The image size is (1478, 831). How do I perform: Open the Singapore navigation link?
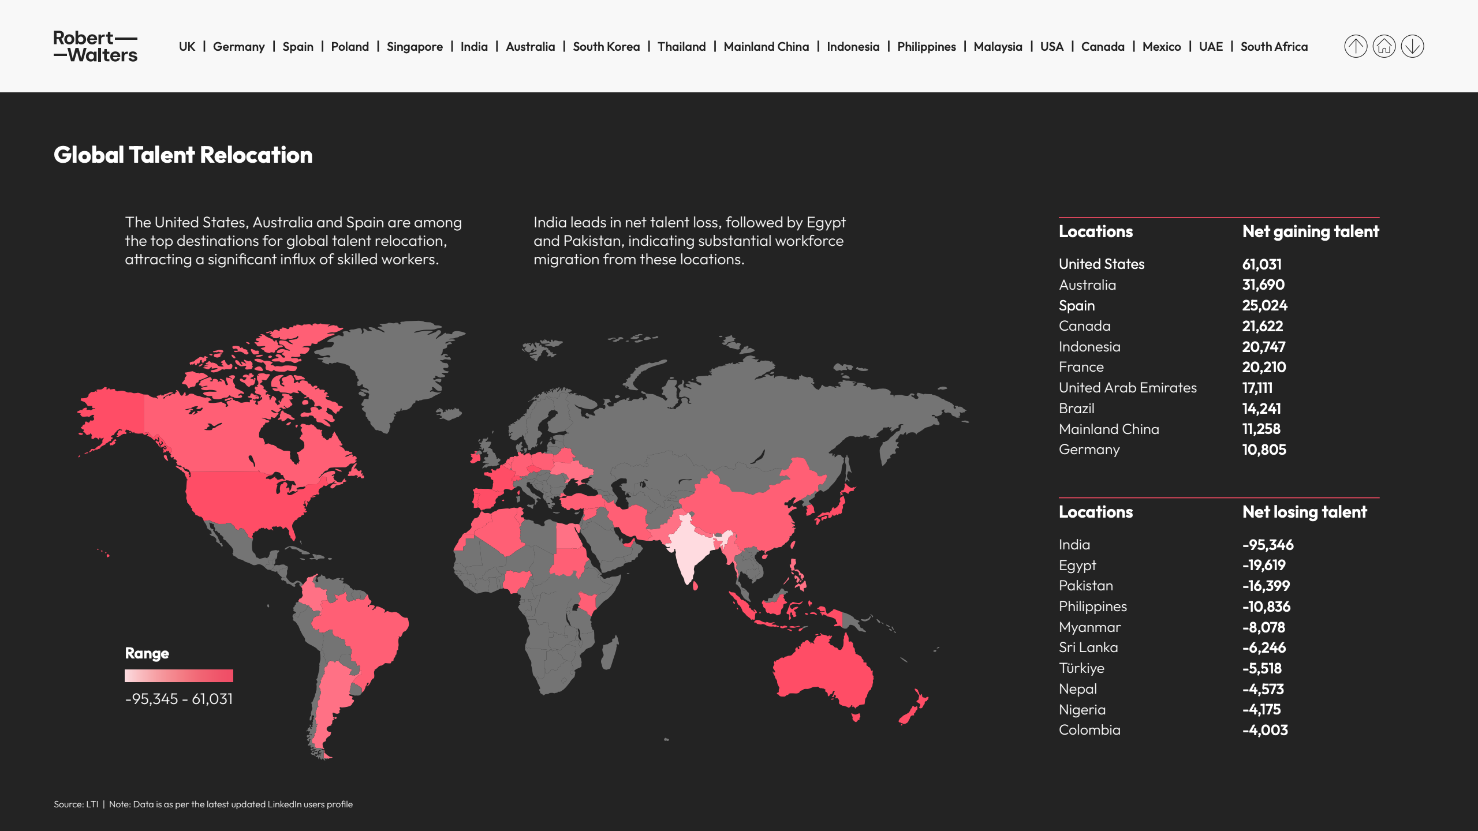click(x=414, y=46)
